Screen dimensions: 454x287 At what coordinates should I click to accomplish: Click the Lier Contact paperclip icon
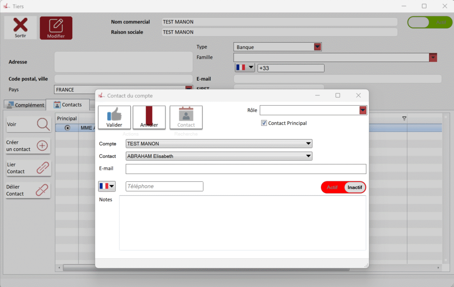point(43,168)
